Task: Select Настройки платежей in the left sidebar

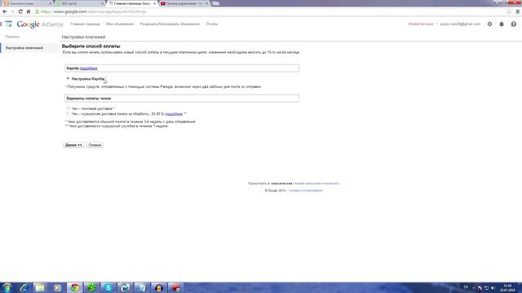Action: (x=24, y=48)
